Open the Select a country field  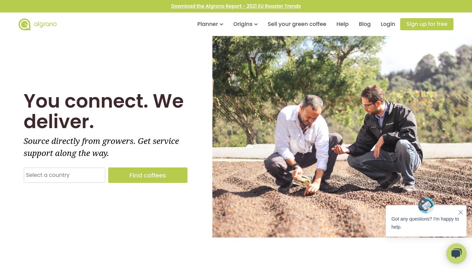click(x=64, y=175)
